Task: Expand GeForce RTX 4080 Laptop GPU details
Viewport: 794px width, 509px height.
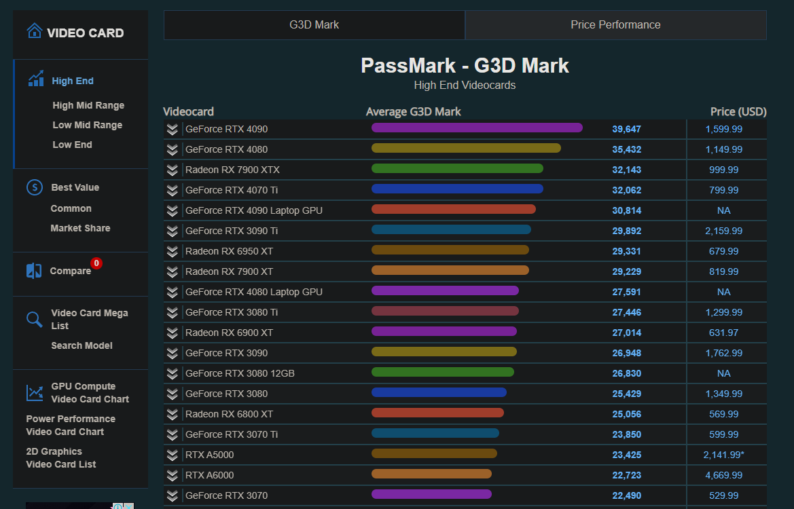Action: pos(172,292)
